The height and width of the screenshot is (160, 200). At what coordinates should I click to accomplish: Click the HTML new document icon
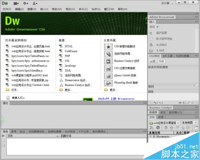(x=61, y=46)
